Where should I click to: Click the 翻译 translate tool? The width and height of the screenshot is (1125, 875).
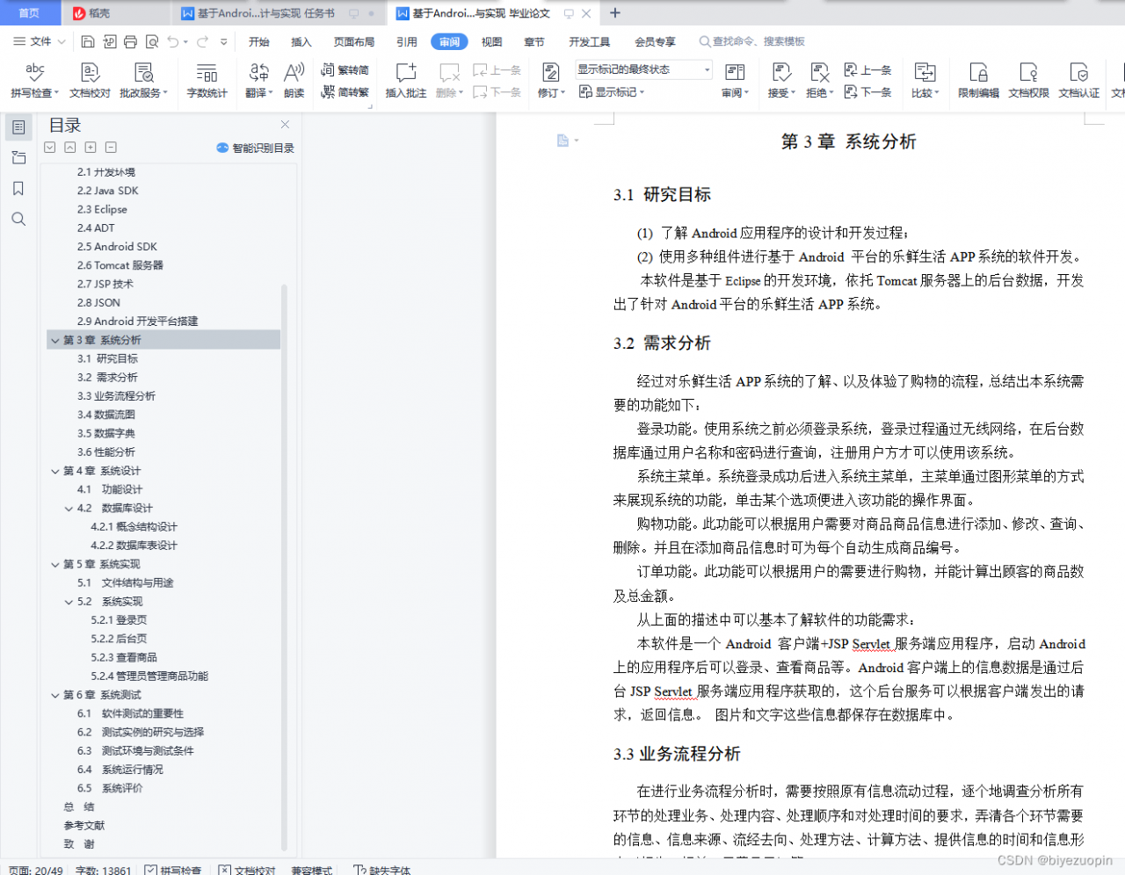click(258, 80)
